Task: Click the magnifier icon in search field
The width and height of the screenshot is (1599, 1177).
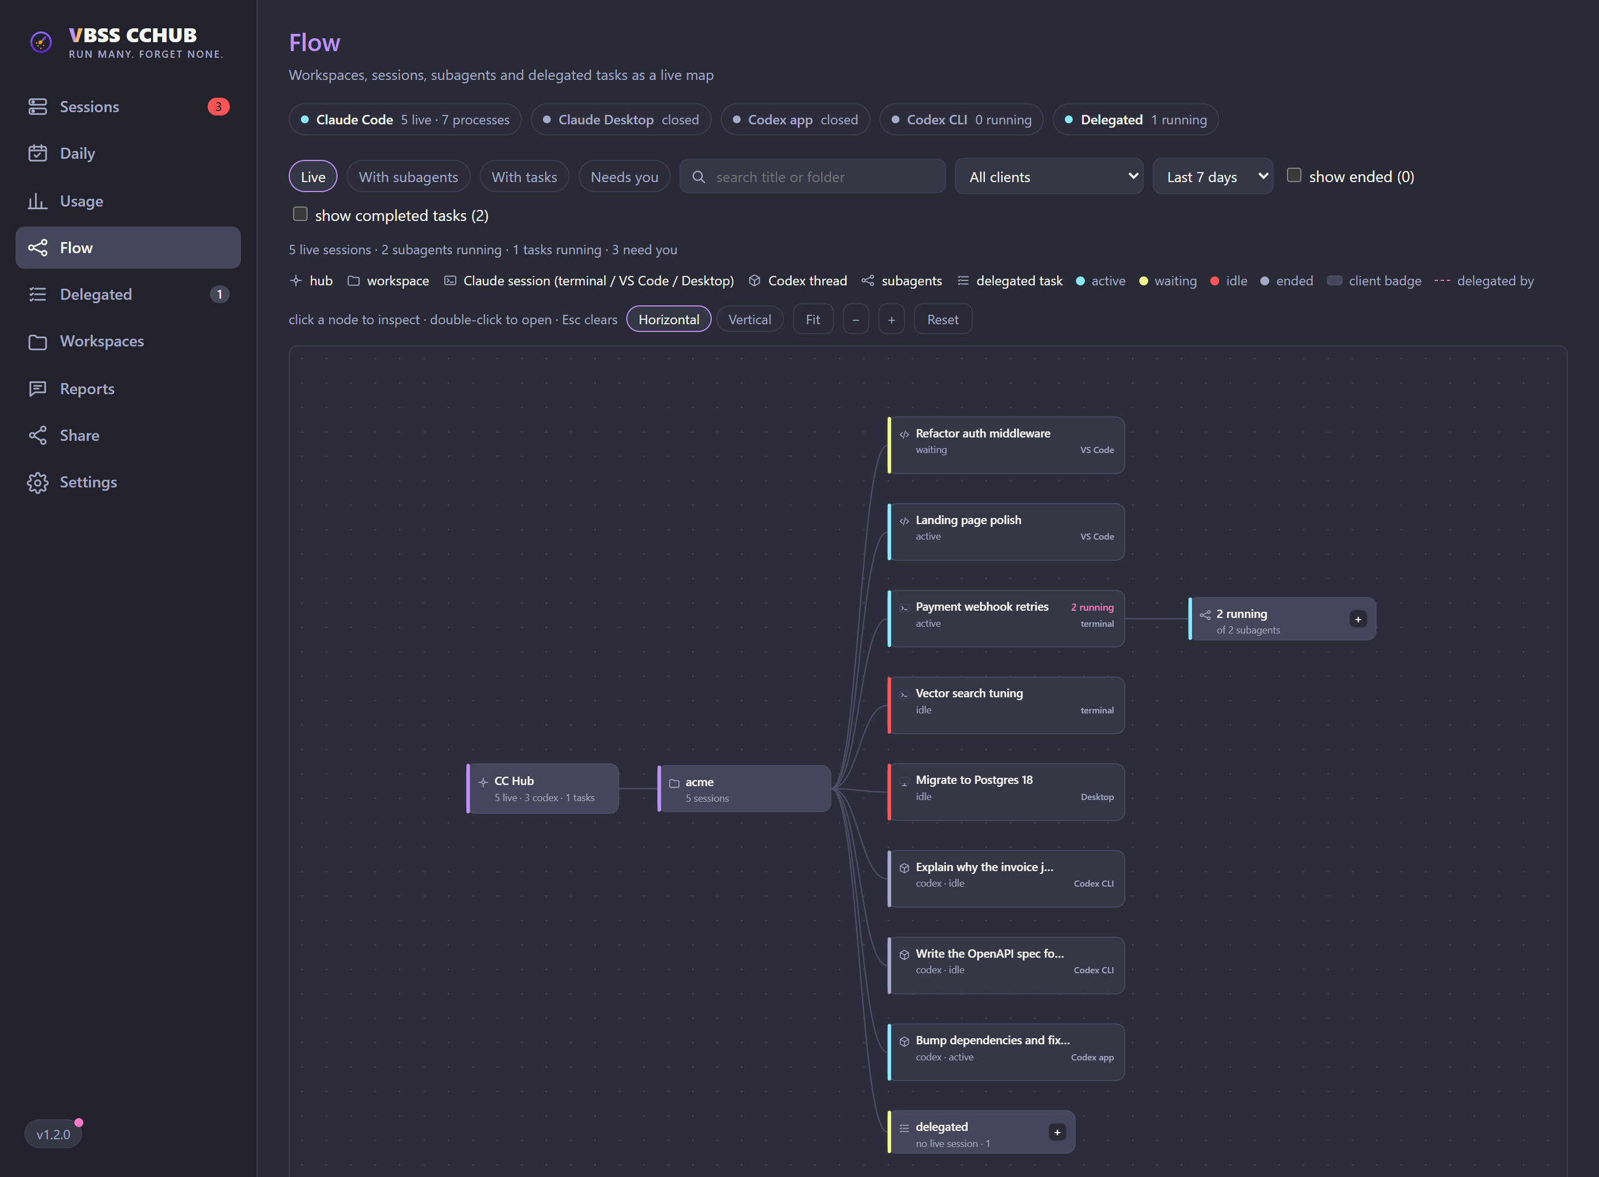Action: (699, 177)
